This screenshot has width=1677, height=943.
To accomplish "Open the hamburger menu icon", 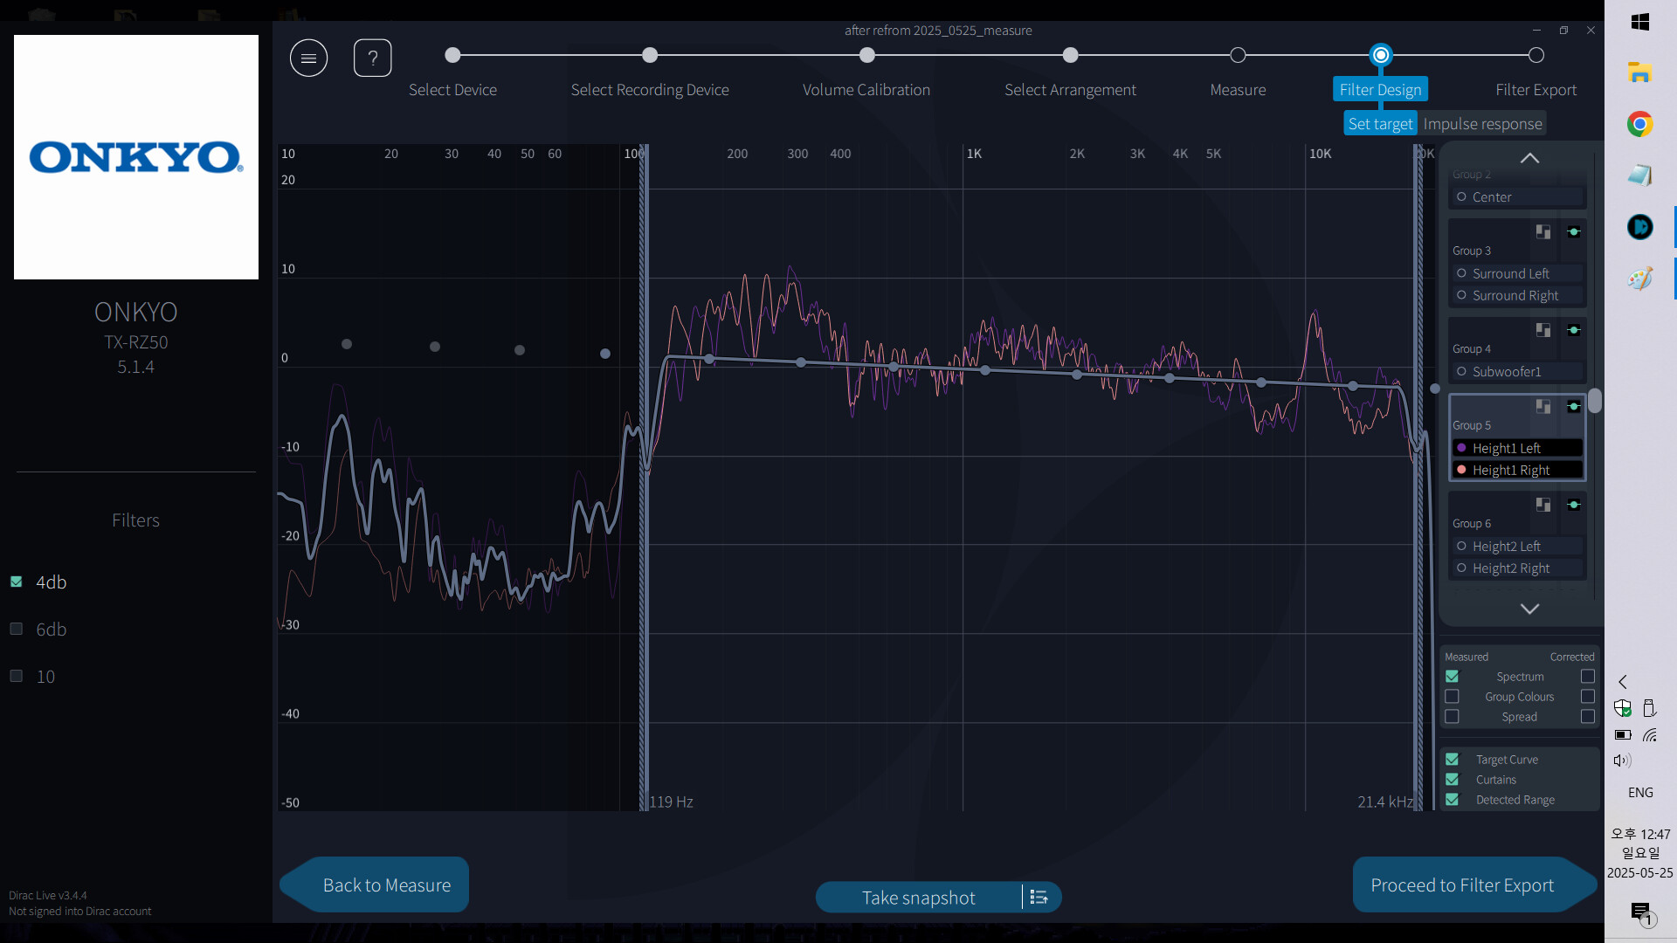I will tap(308, 59).
